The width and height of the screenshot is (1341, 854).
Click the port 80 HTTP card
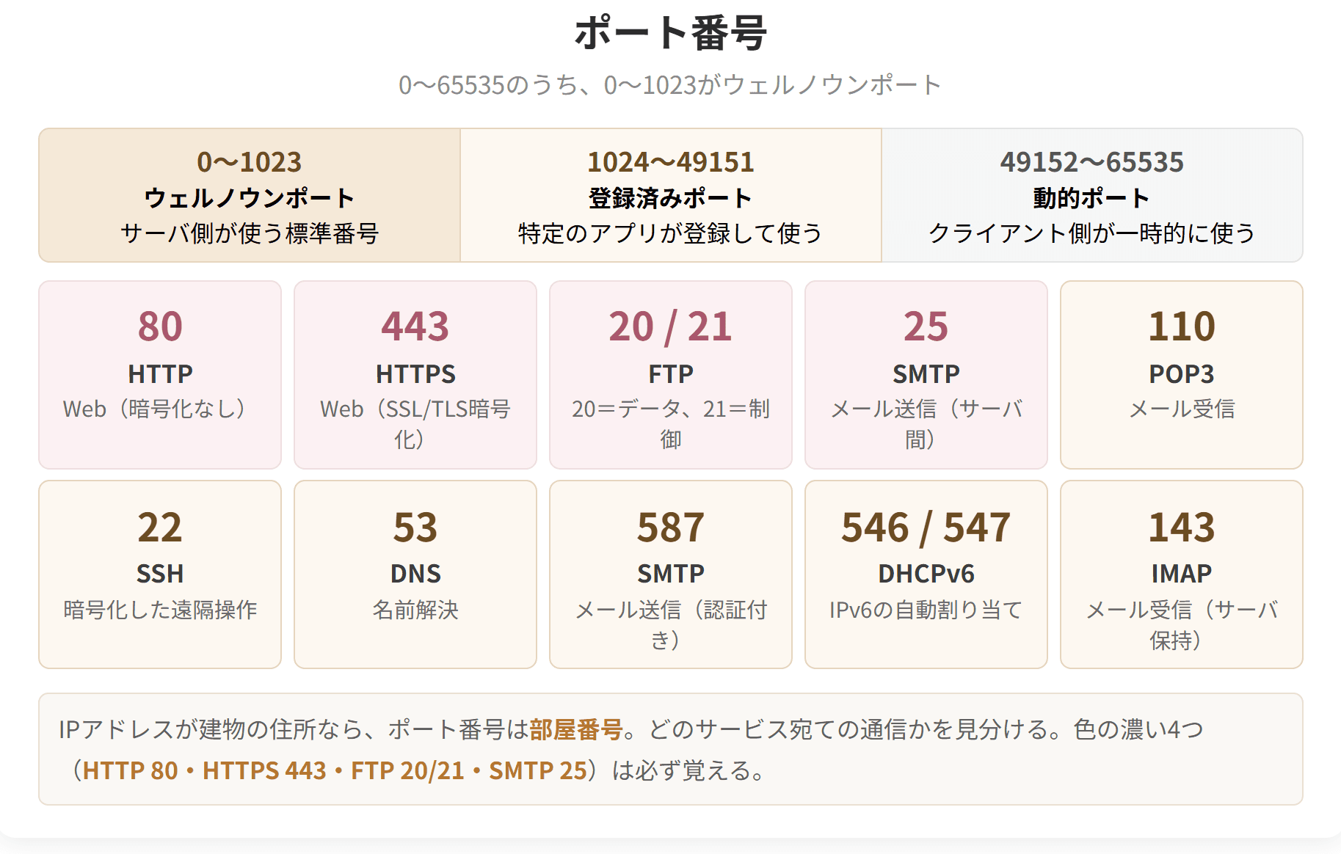(x=160, y=375)
